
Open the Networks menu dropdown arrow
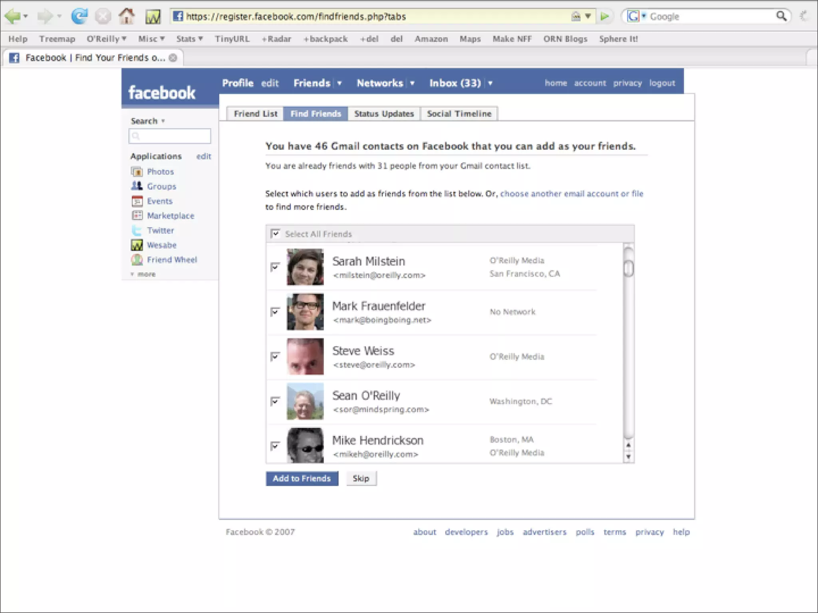(x=412, y=83)
